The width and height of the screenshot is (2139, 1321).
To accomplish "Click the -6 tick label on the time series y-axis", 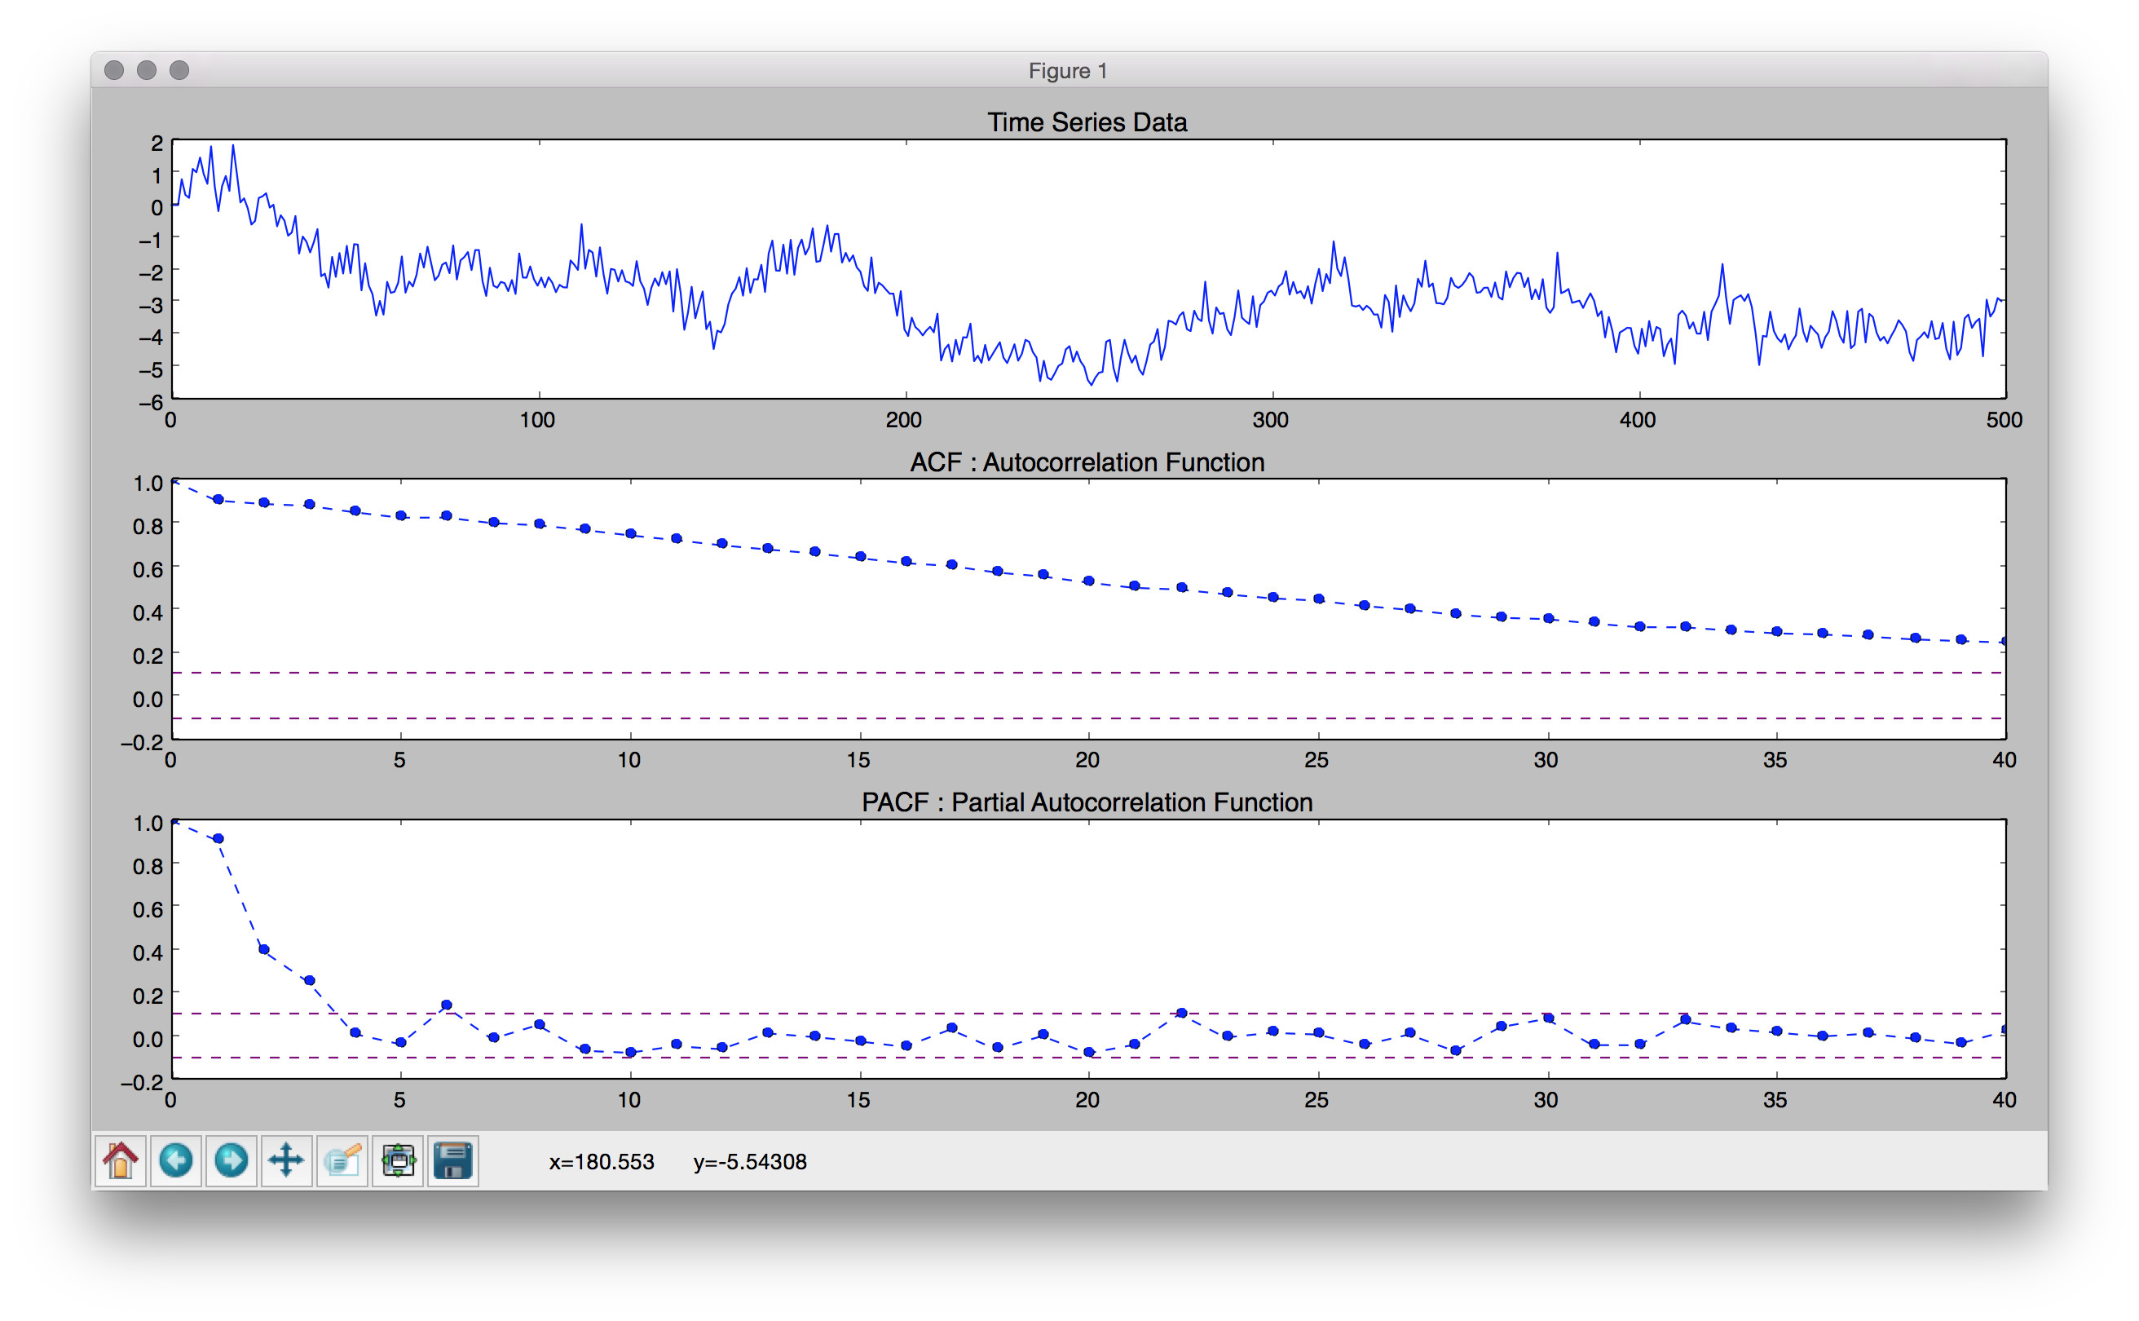I will click(x=150, y=402).
